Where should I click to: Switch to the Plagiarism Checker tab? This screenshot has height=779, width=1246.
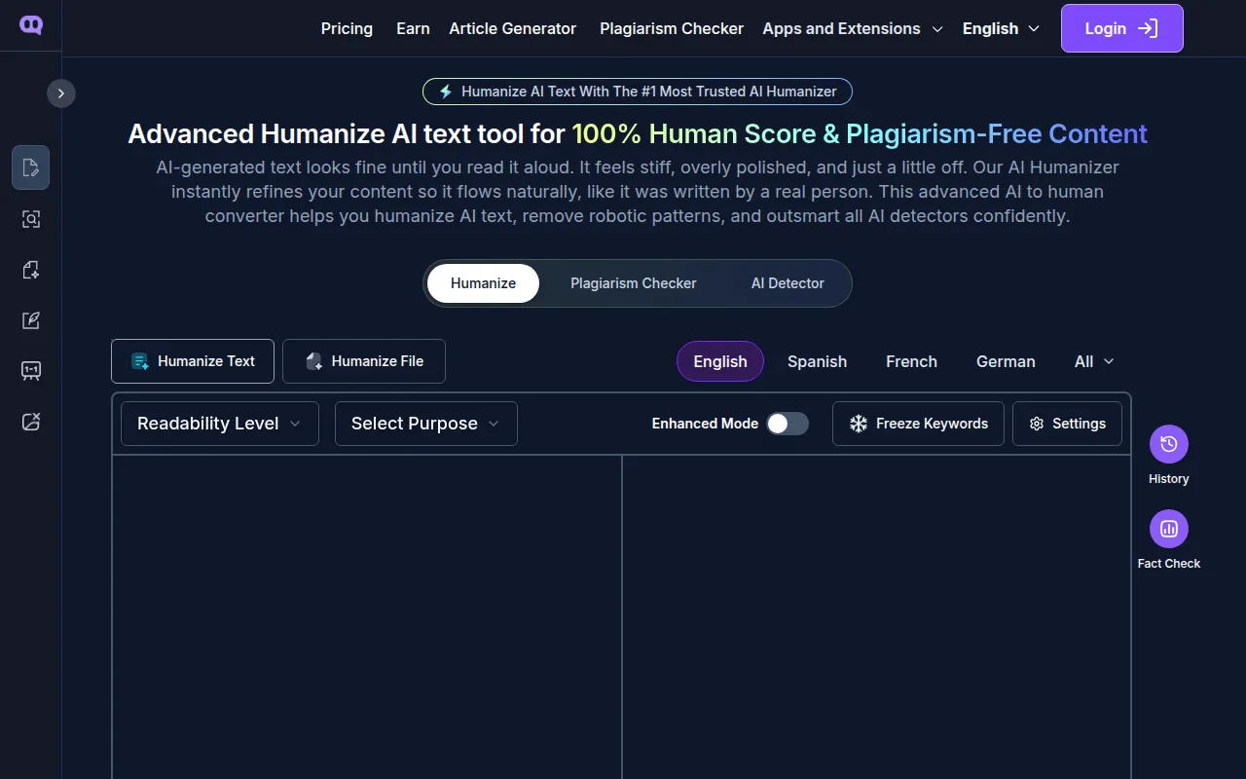pyautogui.click(x=633, y=283)
